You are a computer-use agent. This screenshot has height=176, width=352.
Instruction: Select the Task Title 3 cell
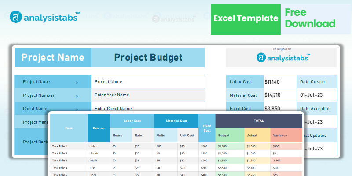point(69,161)
